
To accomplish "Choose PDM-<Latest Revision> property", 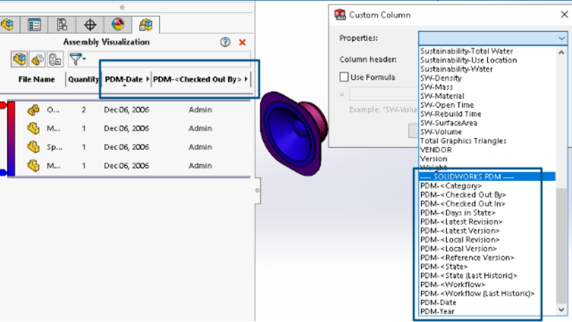I will [461, 222].
